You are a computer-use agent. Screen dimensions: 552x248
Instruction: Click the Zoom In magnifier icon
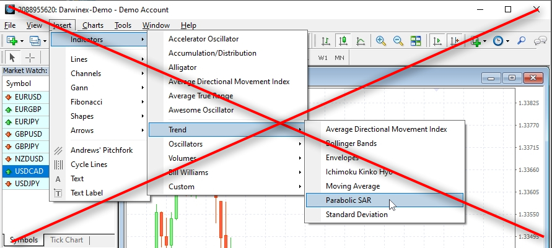point(381,41)
